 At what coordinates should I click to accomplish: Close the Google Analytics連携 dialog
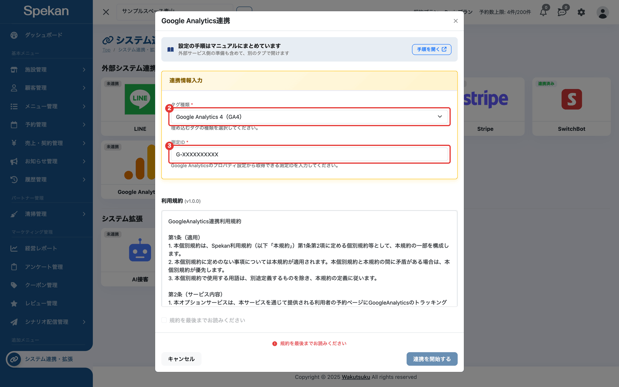coord(456,21)
